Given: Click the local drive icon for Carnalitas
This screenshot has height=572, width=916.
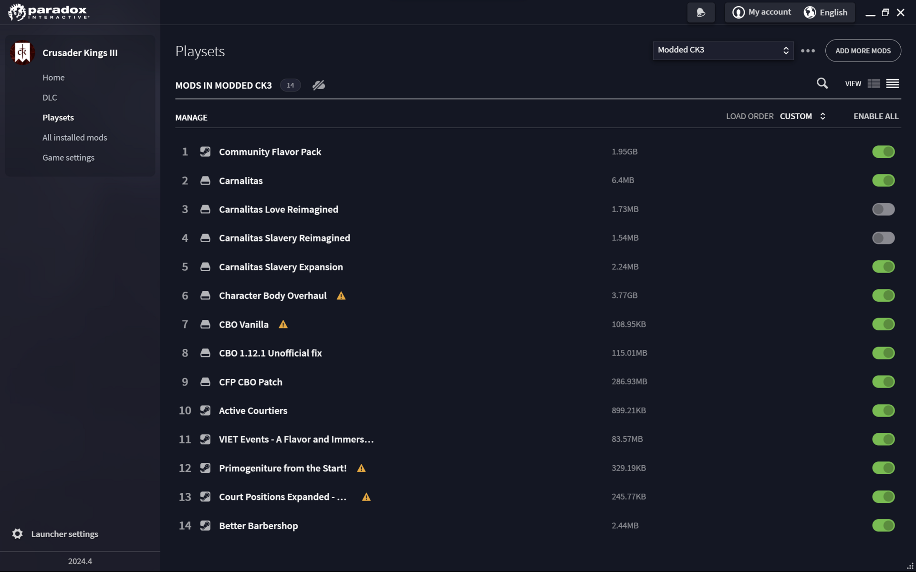Looking at the screenshot, I should coord(205,181).
